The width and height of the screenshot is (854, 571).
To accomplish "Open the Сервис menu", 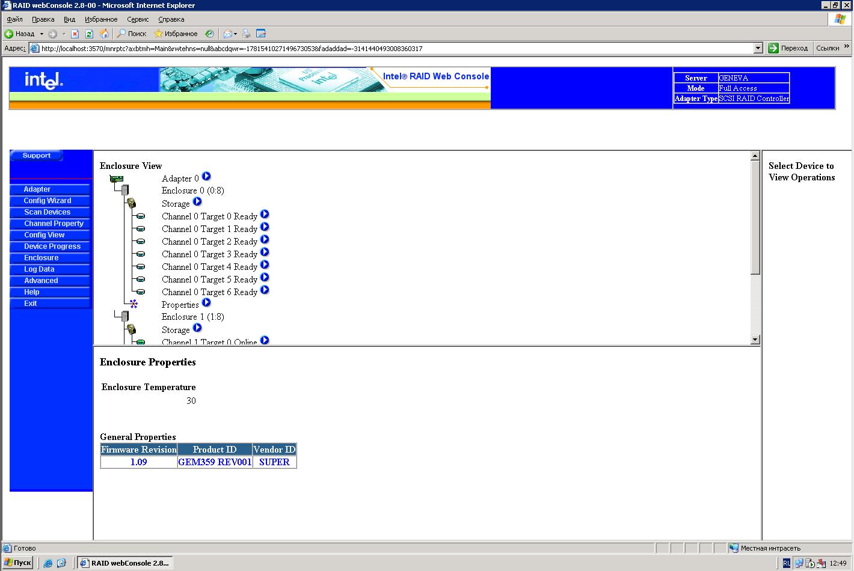I will click(x=138, y=19).
